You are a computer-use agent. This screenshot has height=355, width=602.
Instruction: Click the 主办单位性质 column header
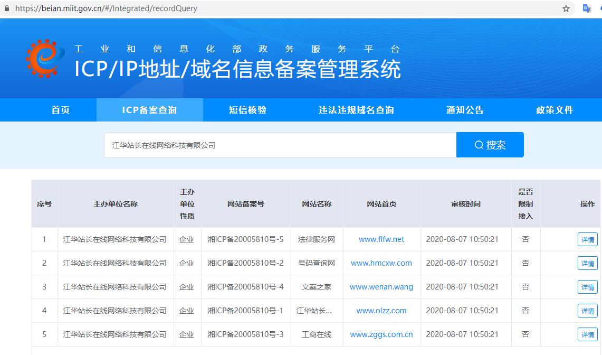187,204
